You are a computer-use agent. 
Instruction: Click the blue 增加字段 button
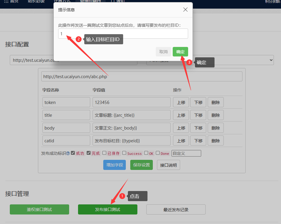pos(115,165)
